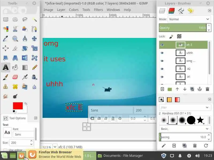The height and width of the screenshot is (160, 214).
Task: Select the Heal tool
Action: (x=15, y=87)
